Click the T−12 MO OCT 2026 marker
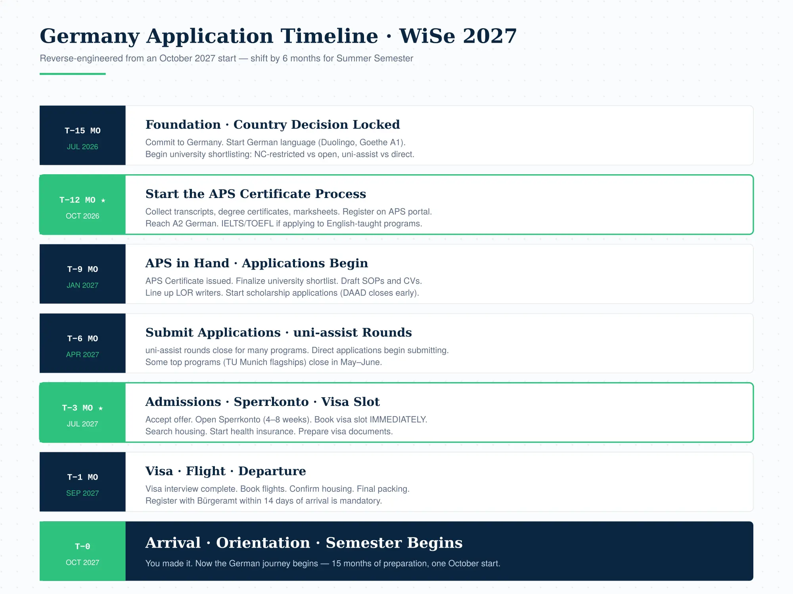Screen dimensions: 793x594 82,205
